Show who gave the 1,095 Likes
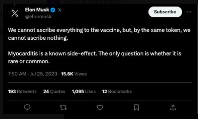This screenshot has width=198, height=119. pyautogui.click(x=84, y=91)
